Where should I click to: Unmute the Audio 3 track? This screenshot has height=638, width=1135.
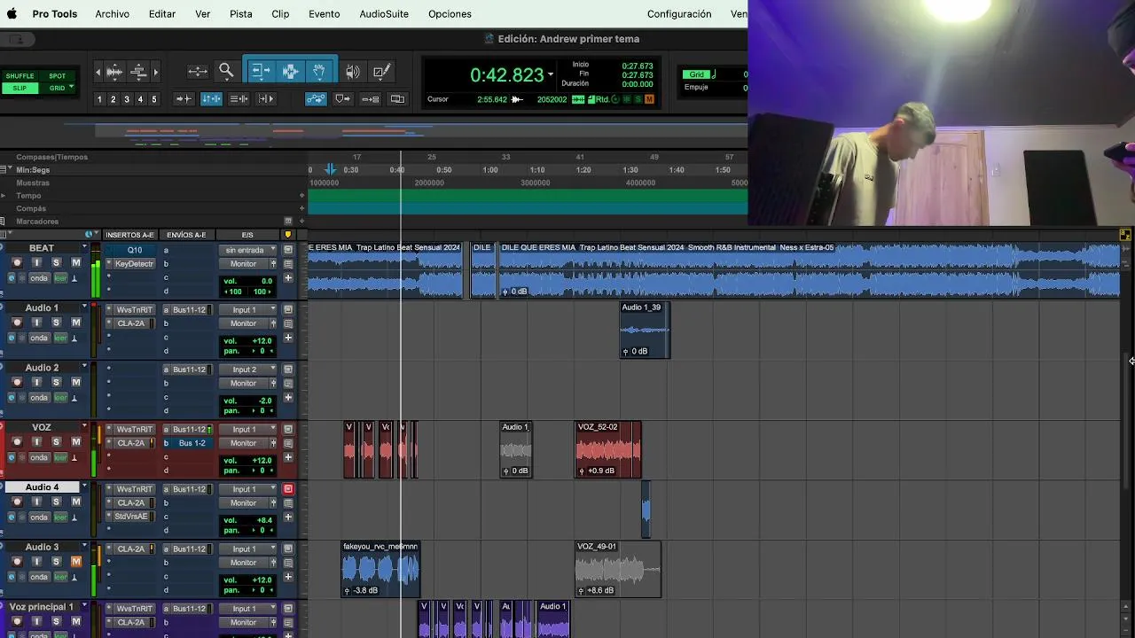click(x=76, y=562)
